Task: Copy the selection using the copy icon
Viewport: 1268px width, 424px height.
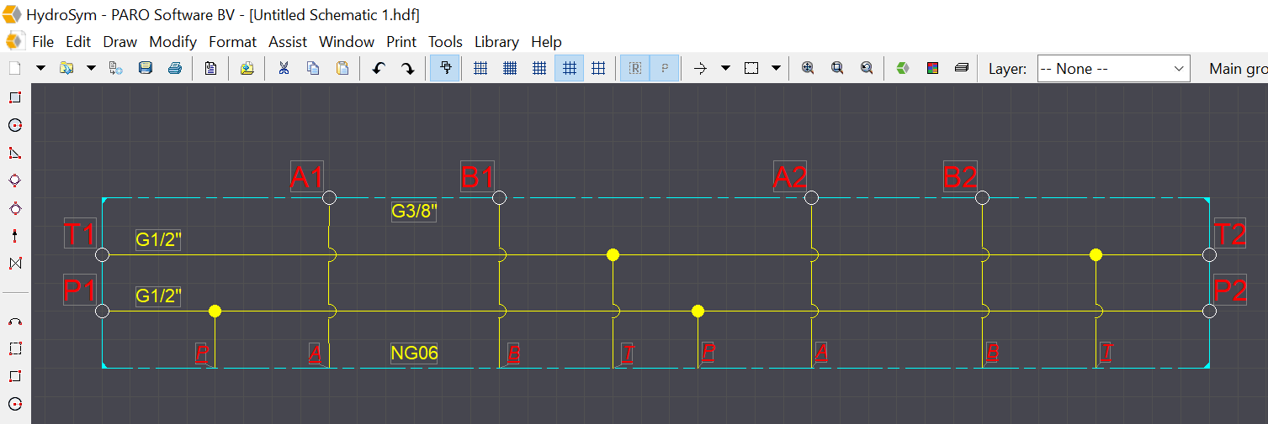Action: (313, 69)
